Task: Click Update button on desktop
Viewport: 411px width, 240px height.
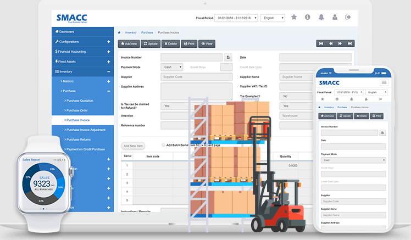Action: (x=151, y=44)
